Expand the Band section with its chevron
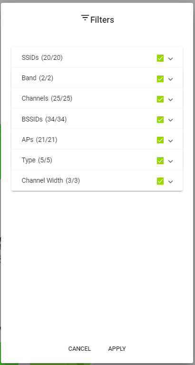The width and height of the screenshot is (195, 365). (x=171, y=79)
